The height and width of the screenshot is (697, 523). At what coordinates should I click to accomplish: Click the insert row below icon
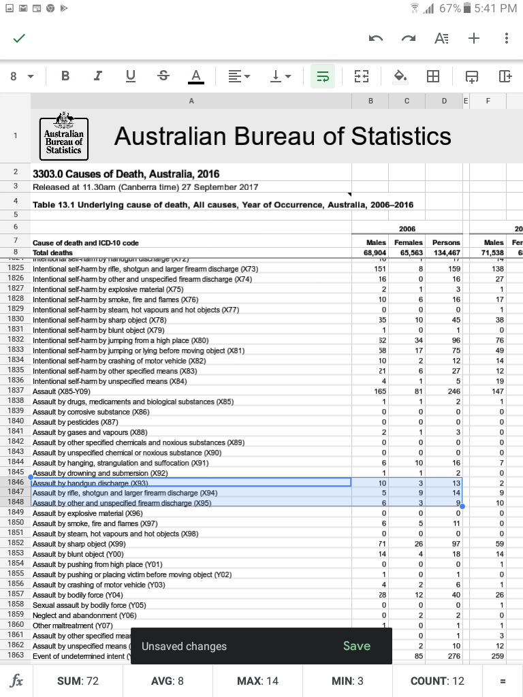pyautogui.click(x=472, y=76)
